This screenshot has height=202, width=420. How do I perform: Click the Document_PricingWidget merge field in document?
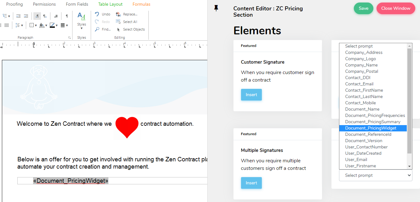(71, 181)
